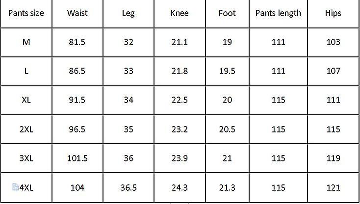The height and width of the screenshot is (204, 360).
Task: Select the hips value 103
Action: 334,42
